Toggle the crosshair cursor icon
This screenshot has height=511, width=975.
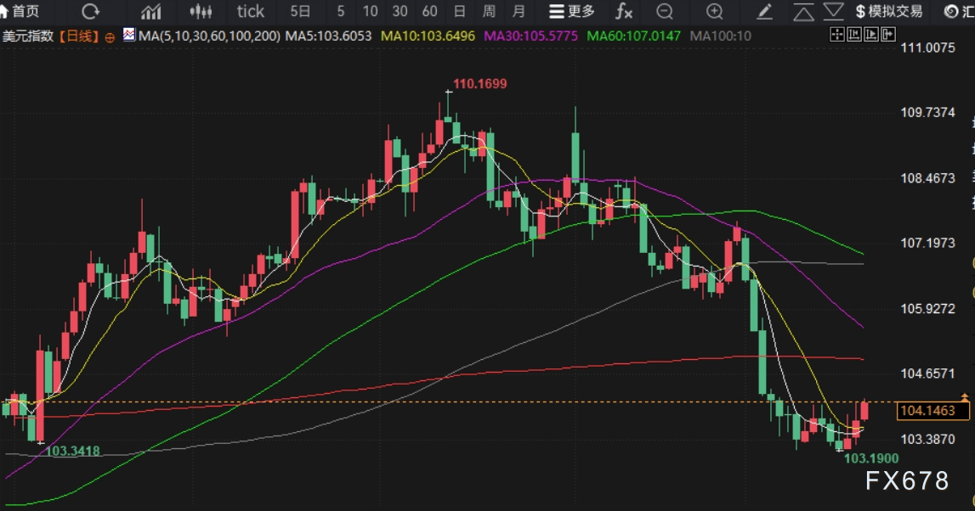(x=836, y=35)
